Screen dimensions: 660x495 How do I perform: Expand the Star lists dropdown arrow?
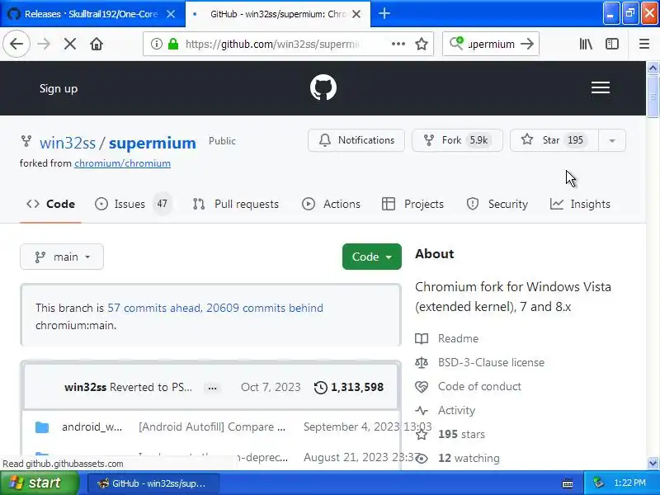612,140
